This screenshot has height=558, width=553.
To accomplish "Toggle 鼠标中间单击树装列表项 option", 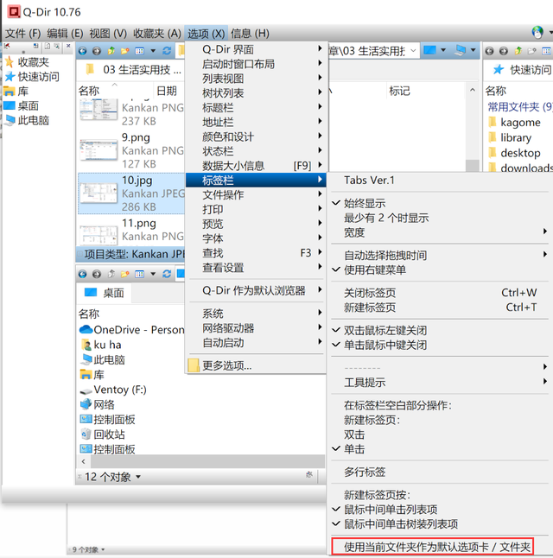I will (401, 524).
